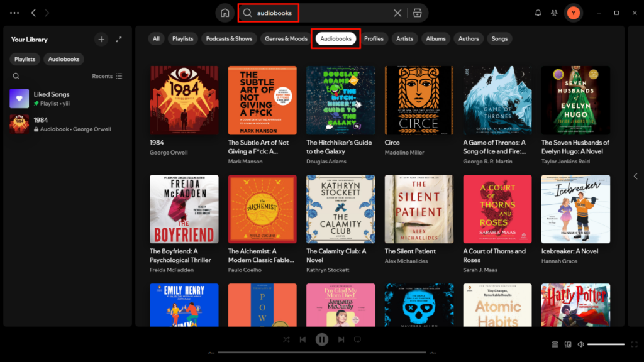The height and width of the screenshot is (362, 644).
Task: Toggle shuffle playback
Action: click(286, 339)
